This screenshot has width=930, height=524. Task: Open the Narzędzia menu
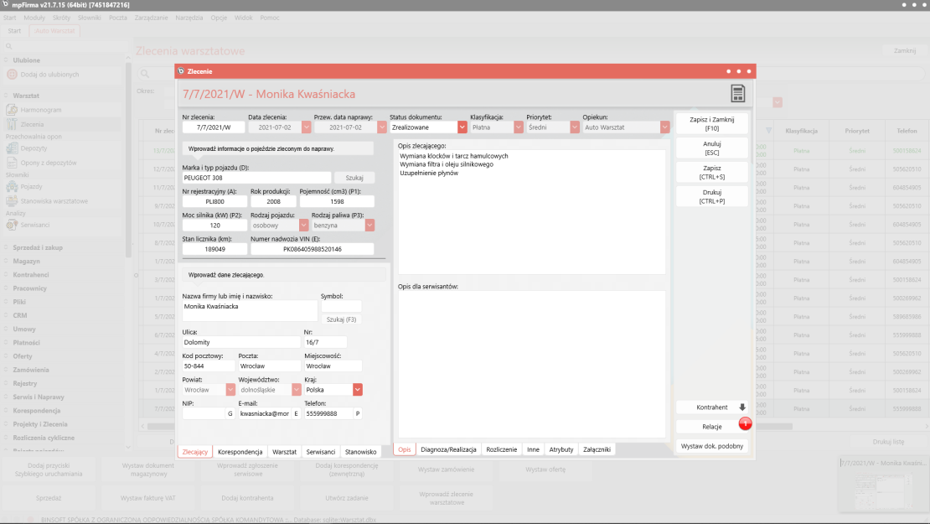(189, 18)
